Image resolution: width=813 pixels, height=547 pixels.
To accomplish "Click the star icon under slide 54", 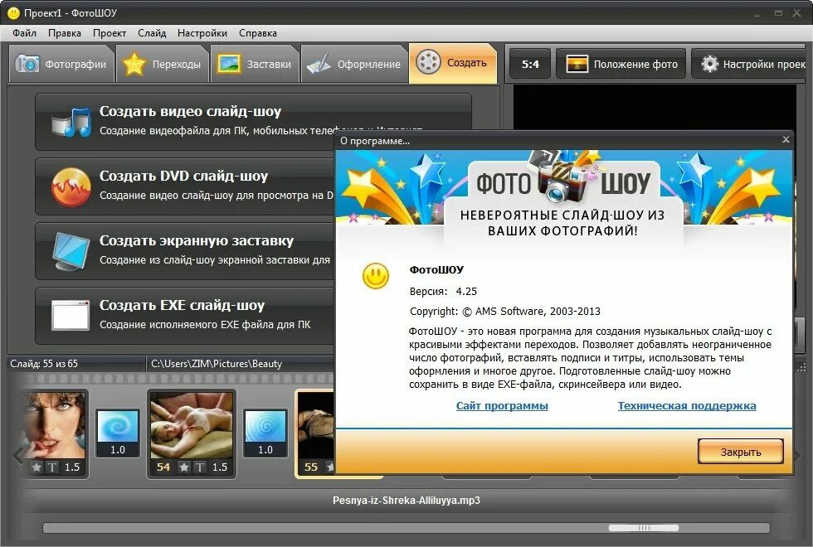I will 183,467.
